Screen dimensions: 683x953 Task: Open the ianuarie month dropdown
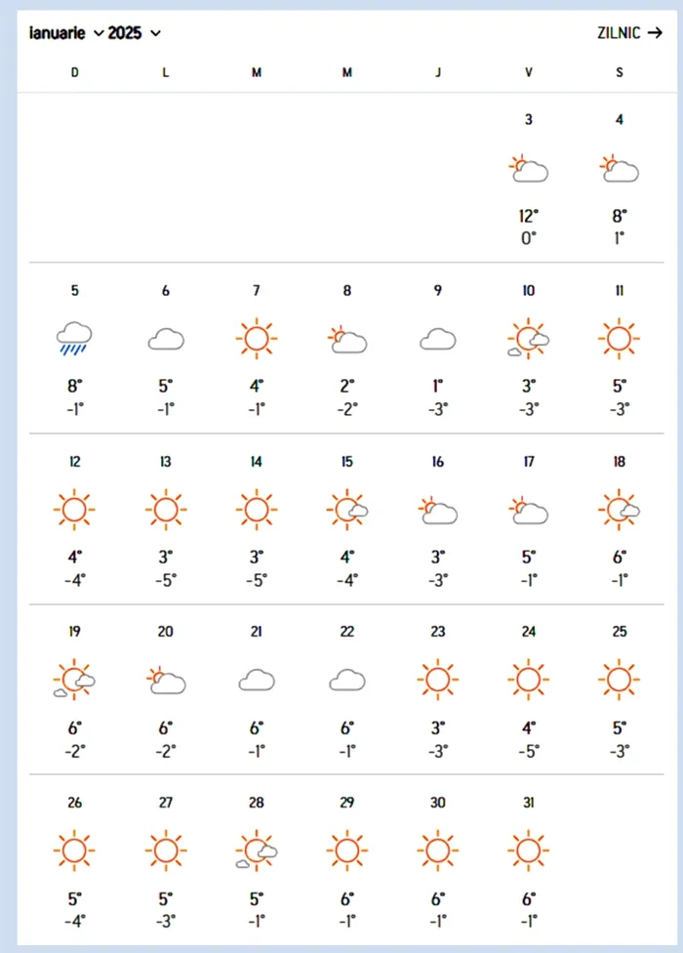[66, 33]
